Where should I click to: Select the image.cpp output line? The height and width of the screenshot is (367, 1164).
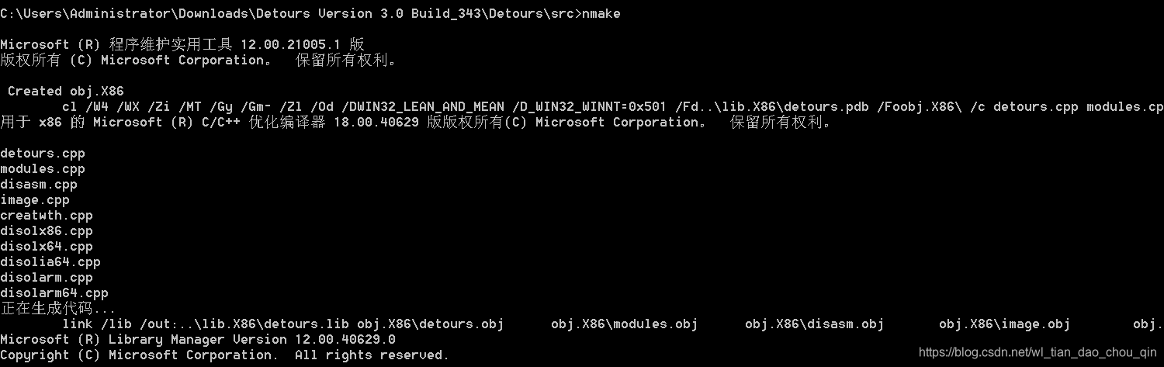[x=35, y=200]
